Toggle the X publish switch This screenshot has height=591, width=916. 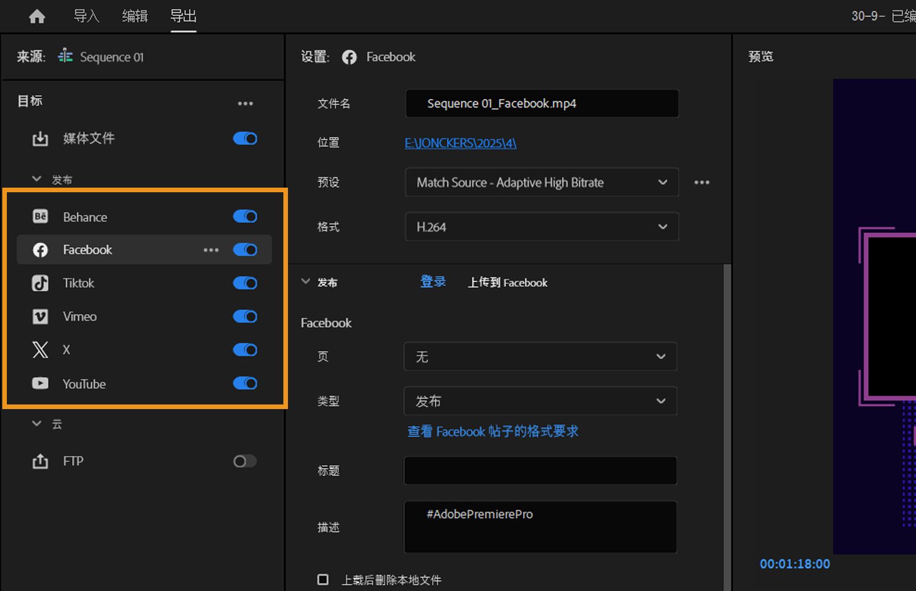pyautogui.click(x=245, y=350)
